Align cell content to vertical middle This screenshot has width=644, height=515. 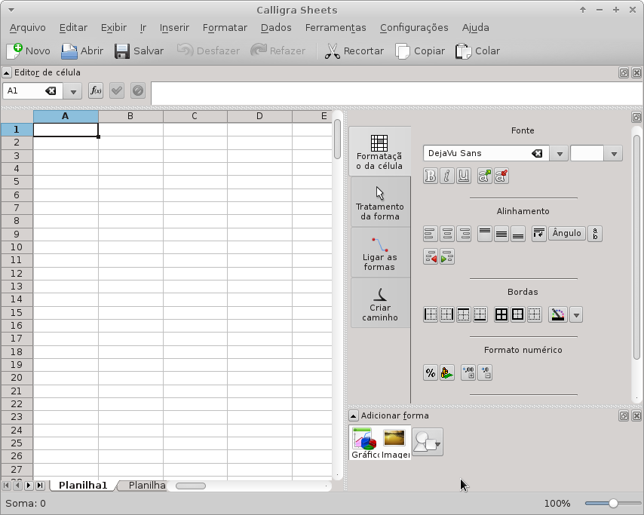(501, 234)
